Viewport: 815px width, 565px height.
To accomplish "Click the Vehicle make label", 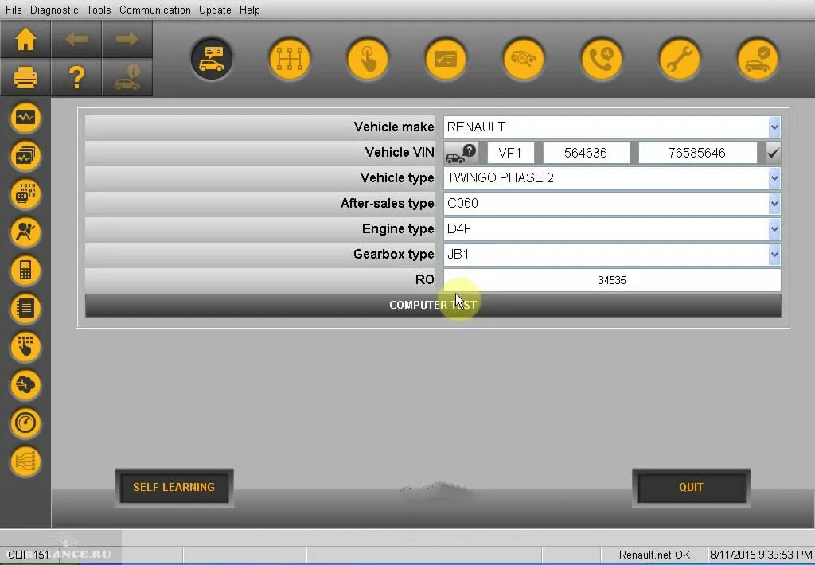I will click(x=393, y=127).
